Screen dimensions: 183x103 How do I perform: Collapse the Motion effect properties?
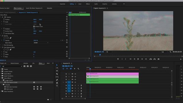tap(1, 17)
